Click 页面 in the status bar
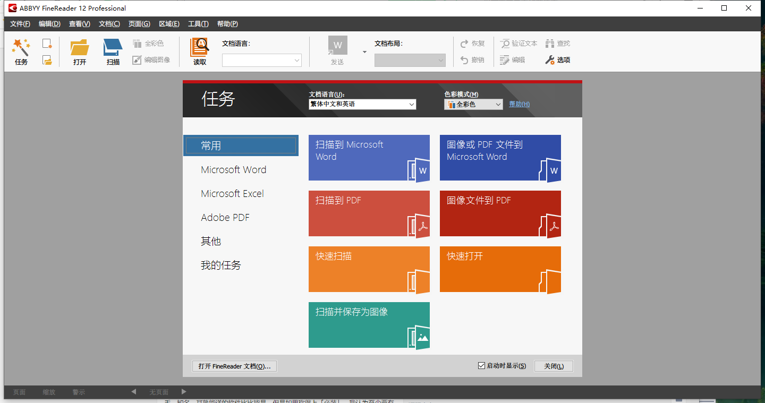This screenshot has height=403, width=765. 20,392
